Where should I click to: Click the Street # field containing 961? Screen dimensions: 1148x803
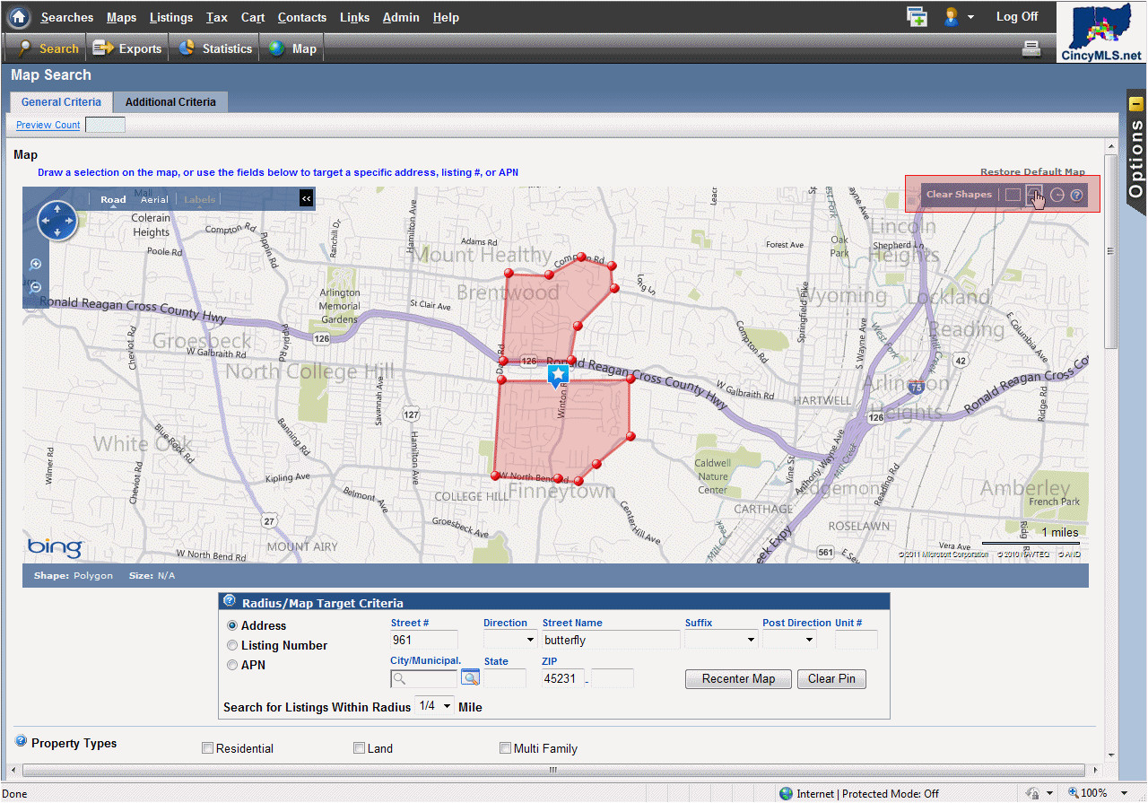pos(424,640)
